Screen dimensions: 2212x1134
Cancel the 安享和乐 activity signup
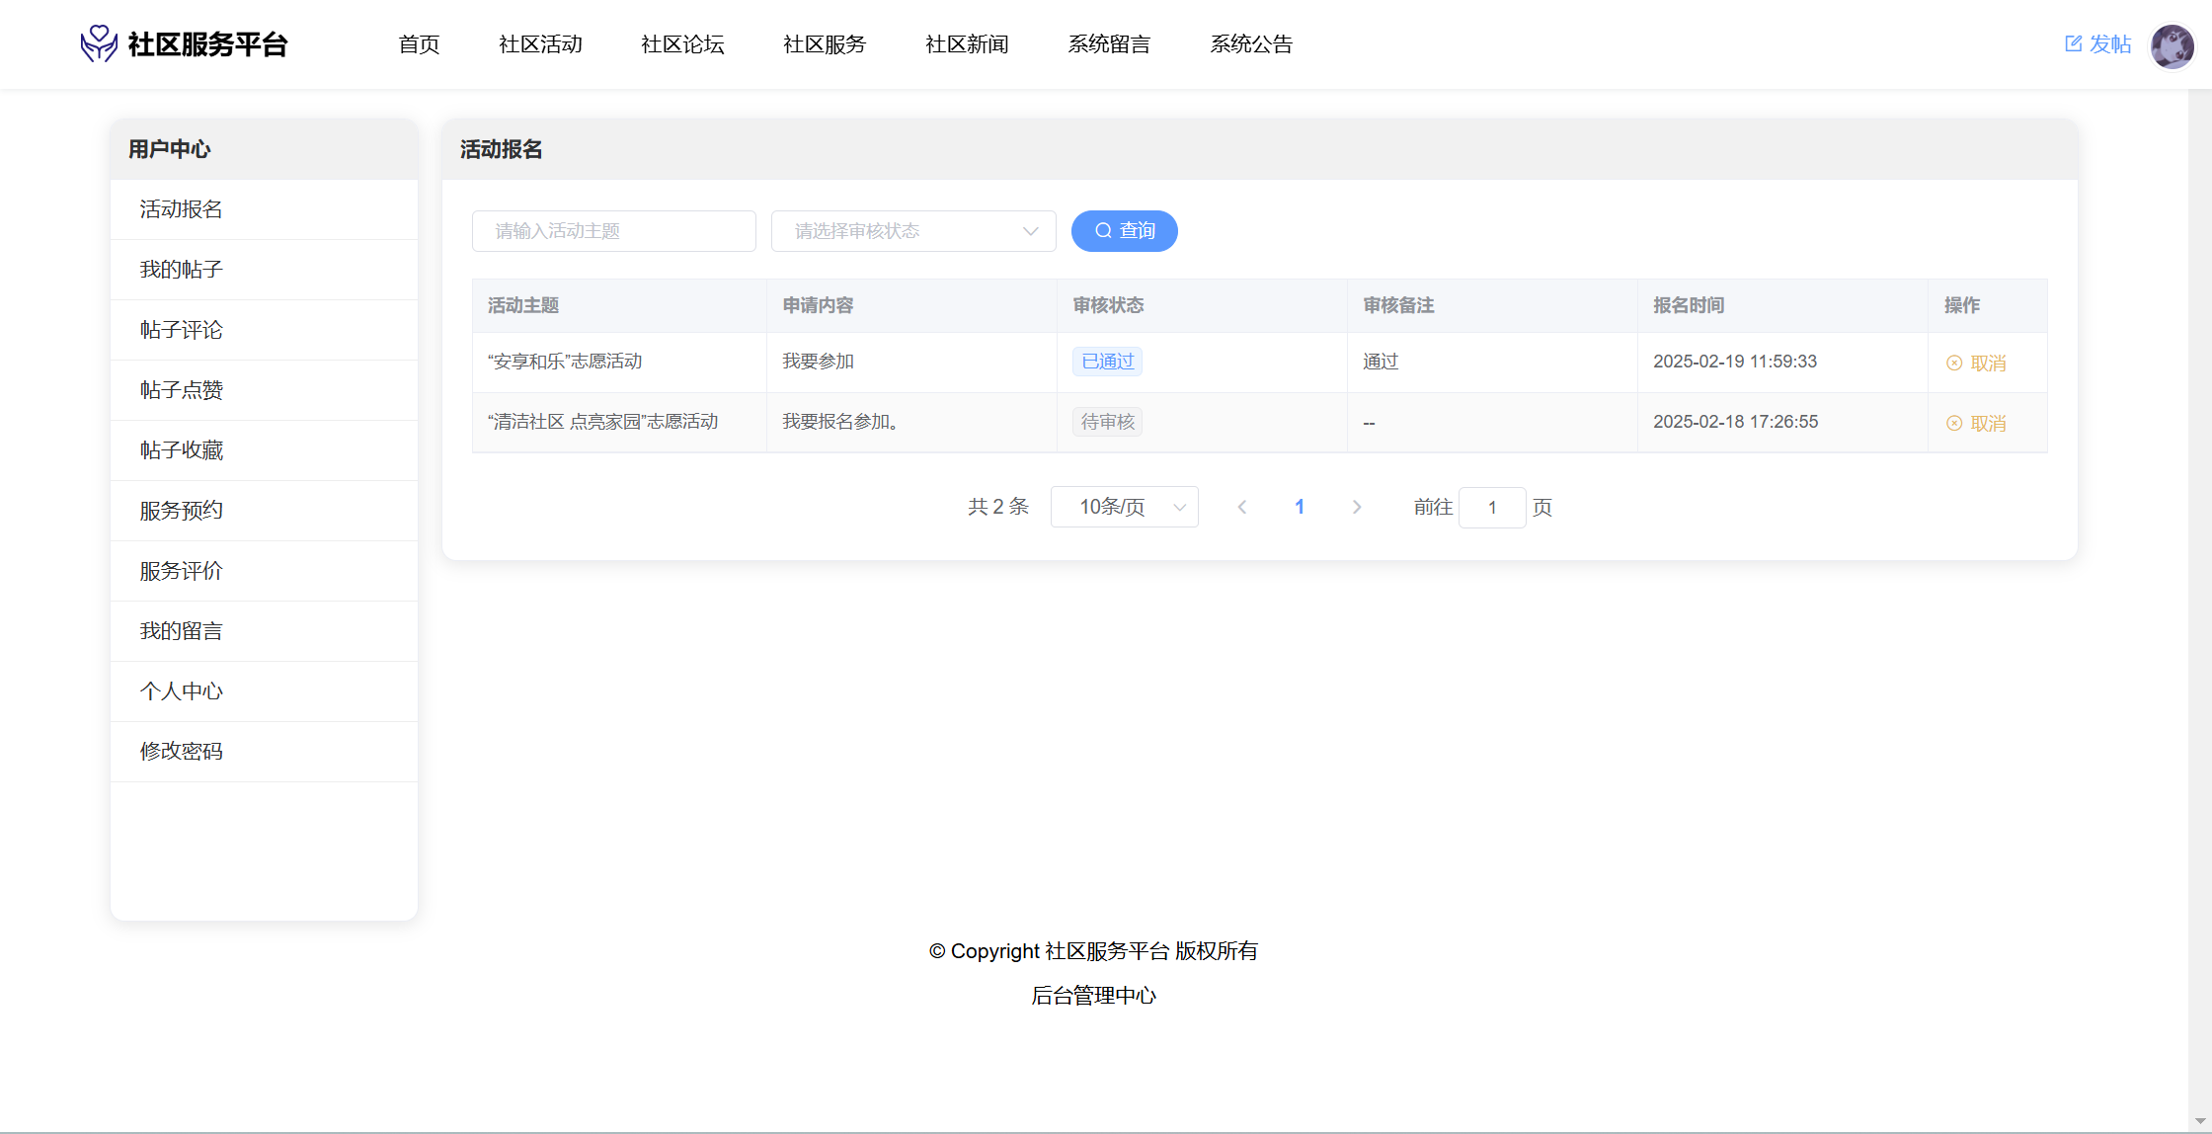click(x=1976, y=363)
